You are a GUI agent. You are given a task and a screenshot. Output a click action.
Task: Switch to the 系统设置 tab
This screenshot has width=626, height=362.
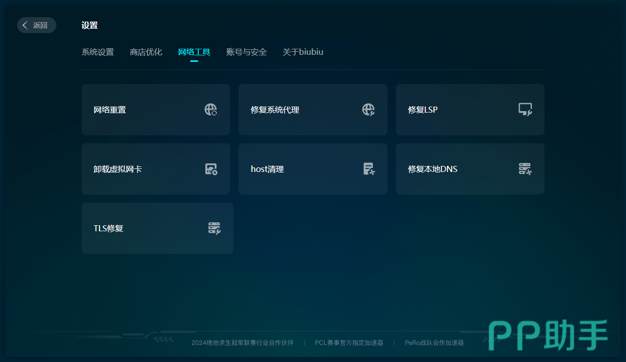(98, 52)
